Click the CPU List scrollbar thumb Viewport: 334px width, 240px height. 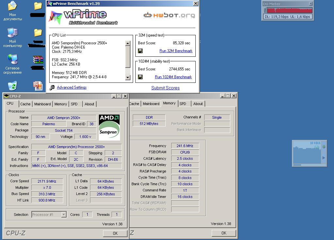click(x=128, y=56)
